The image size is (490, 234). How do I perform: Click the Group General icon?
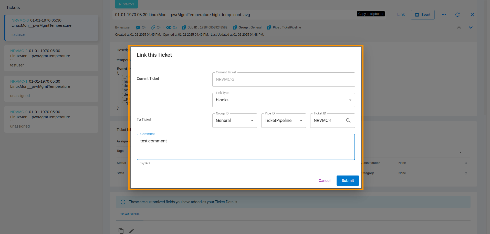235,27
